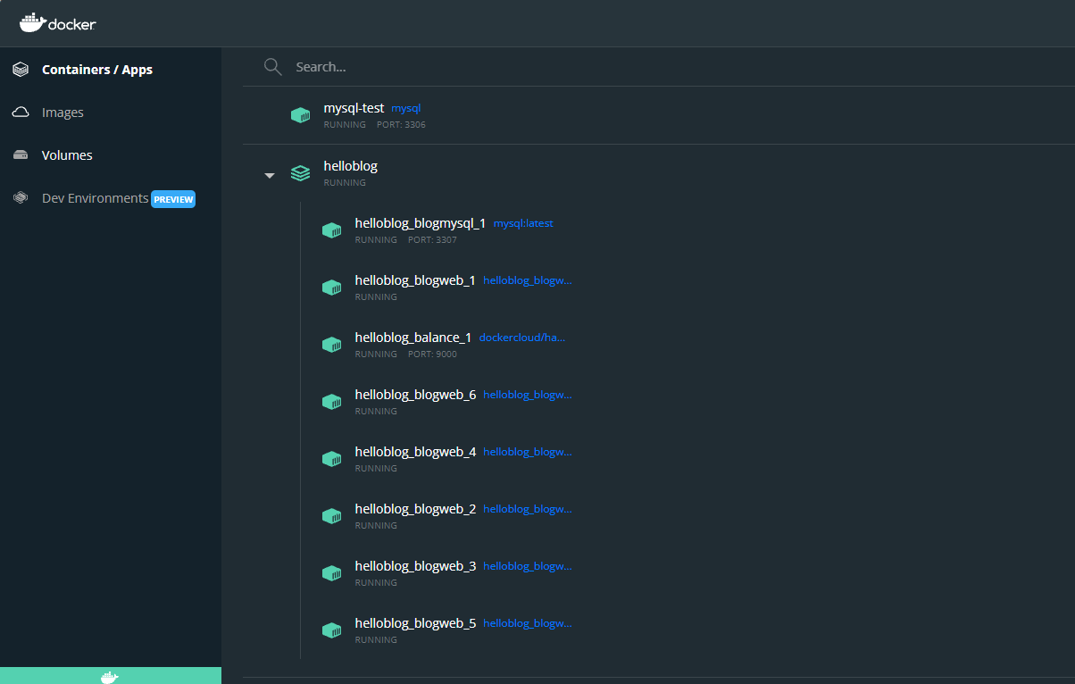
Task: Click the Dev Environments icon in the sidebar
Action: pyautogui.click(x=20, y=197)
